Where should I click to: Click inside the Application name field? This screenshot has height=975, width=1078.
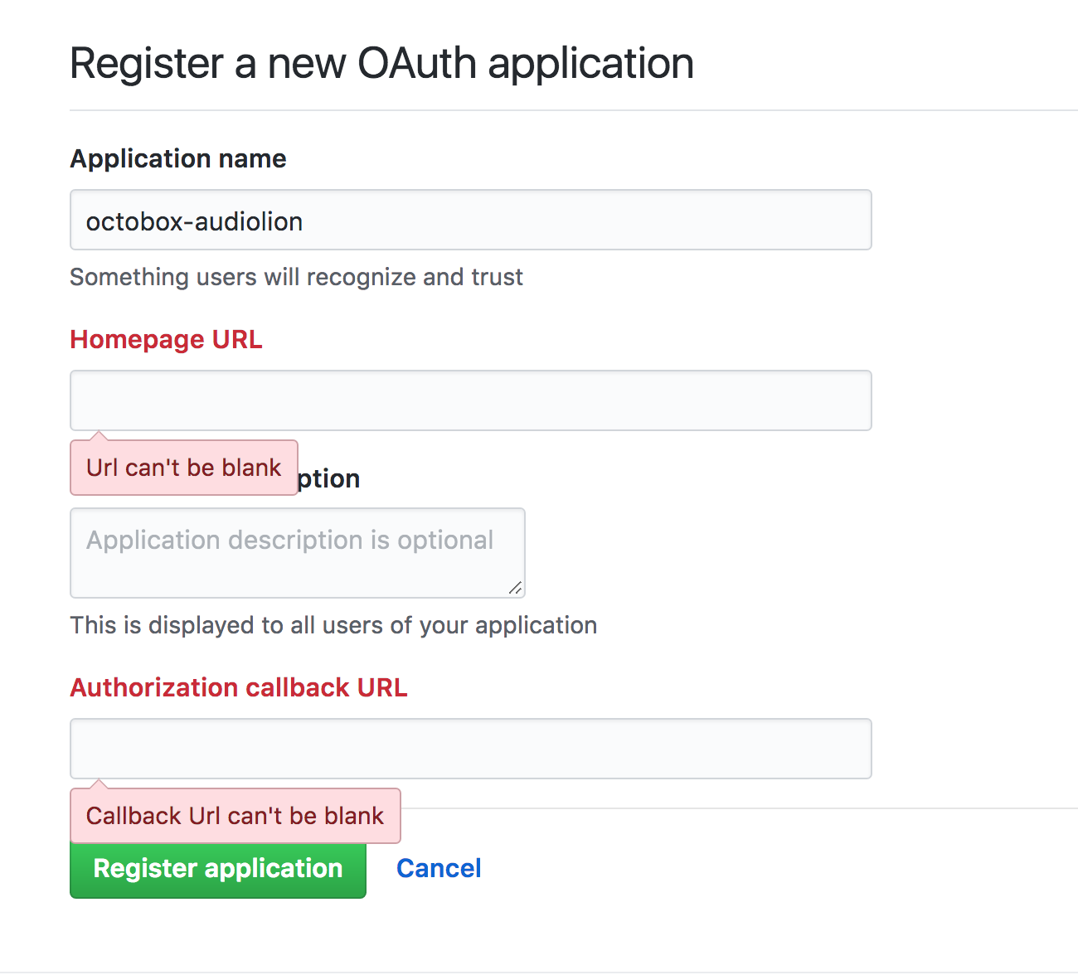470,220
